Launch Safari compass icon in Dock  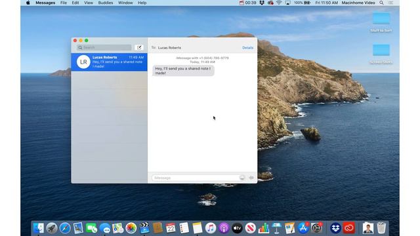click(x=65, y=228)
